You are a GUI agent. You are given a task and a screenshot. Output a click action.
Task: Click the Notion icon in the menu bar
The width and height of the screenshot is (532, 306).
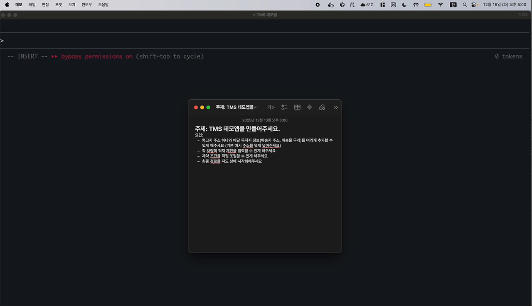click(393, 5)
